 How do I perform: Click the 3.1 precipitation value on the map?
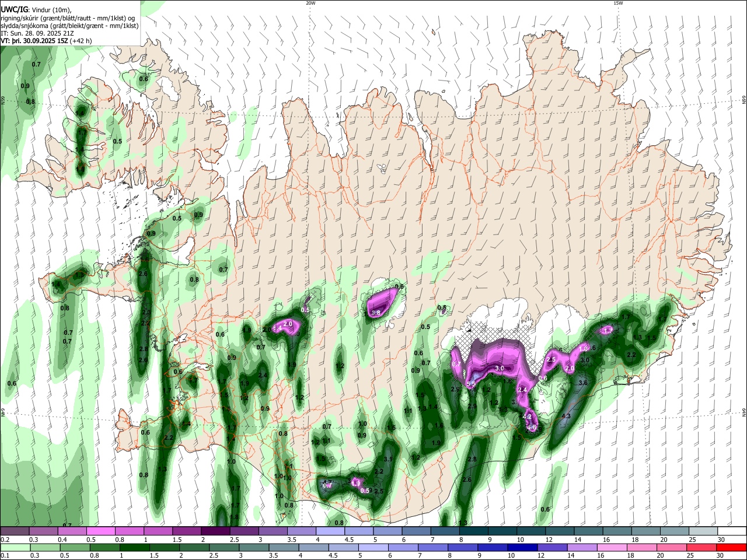389,459
